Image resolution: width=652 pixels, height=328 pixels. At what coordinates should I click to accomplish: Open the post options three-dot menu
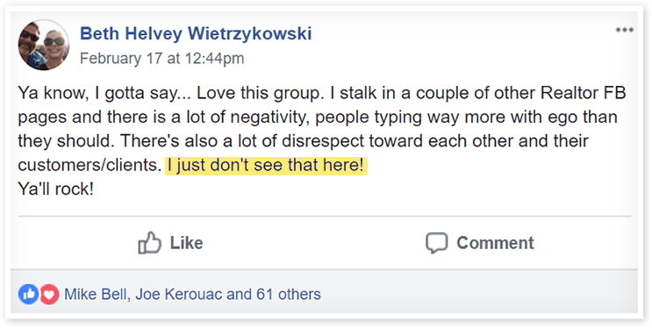[x=625, y=30]
